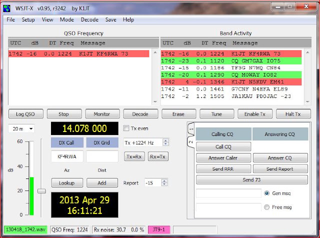This screenshot has height=238, width=320.
Task: Click the Lookup button
Action: click(67, 183)
